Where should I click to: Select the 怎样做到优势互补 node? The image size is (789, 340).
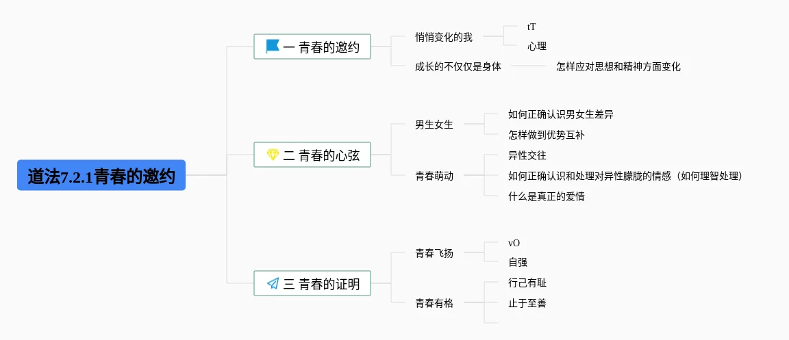click(x=547, y=135)
